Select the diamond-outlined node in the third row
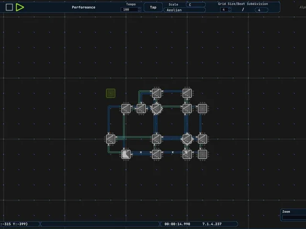This screenshot has height=229, width=306. [187, 139]
